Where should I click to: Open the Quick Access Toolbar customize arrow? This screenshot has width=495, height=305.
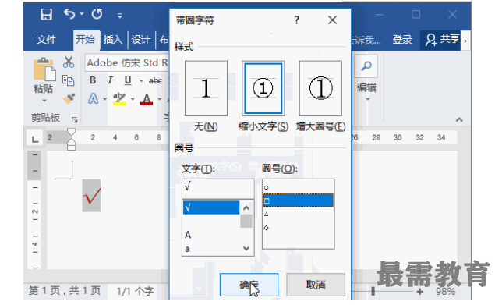pyautogui.click(x=119, y=15)
